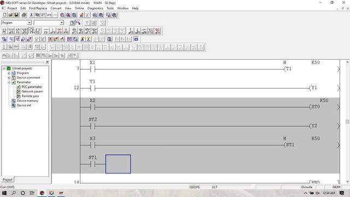The width and height of the screenshot is (350, 197).
Task: Copy selection with the Copy icon
Action: pos(37,15)
